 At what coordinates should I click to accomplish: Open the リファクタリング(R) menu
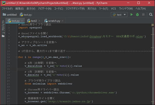[x=75, y=9]
